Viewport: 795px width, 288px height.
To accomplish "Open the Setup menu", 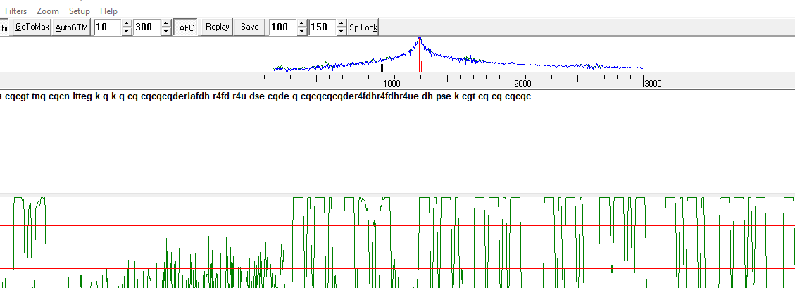I will point(80,11).
